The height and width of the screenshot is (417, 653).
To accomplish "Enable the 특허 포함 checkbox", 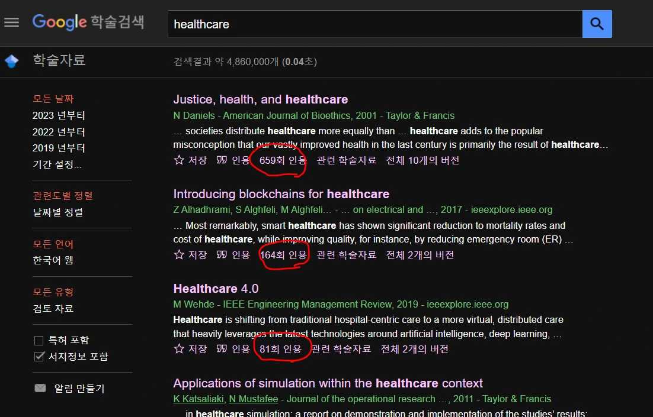I will pos(39,341).
